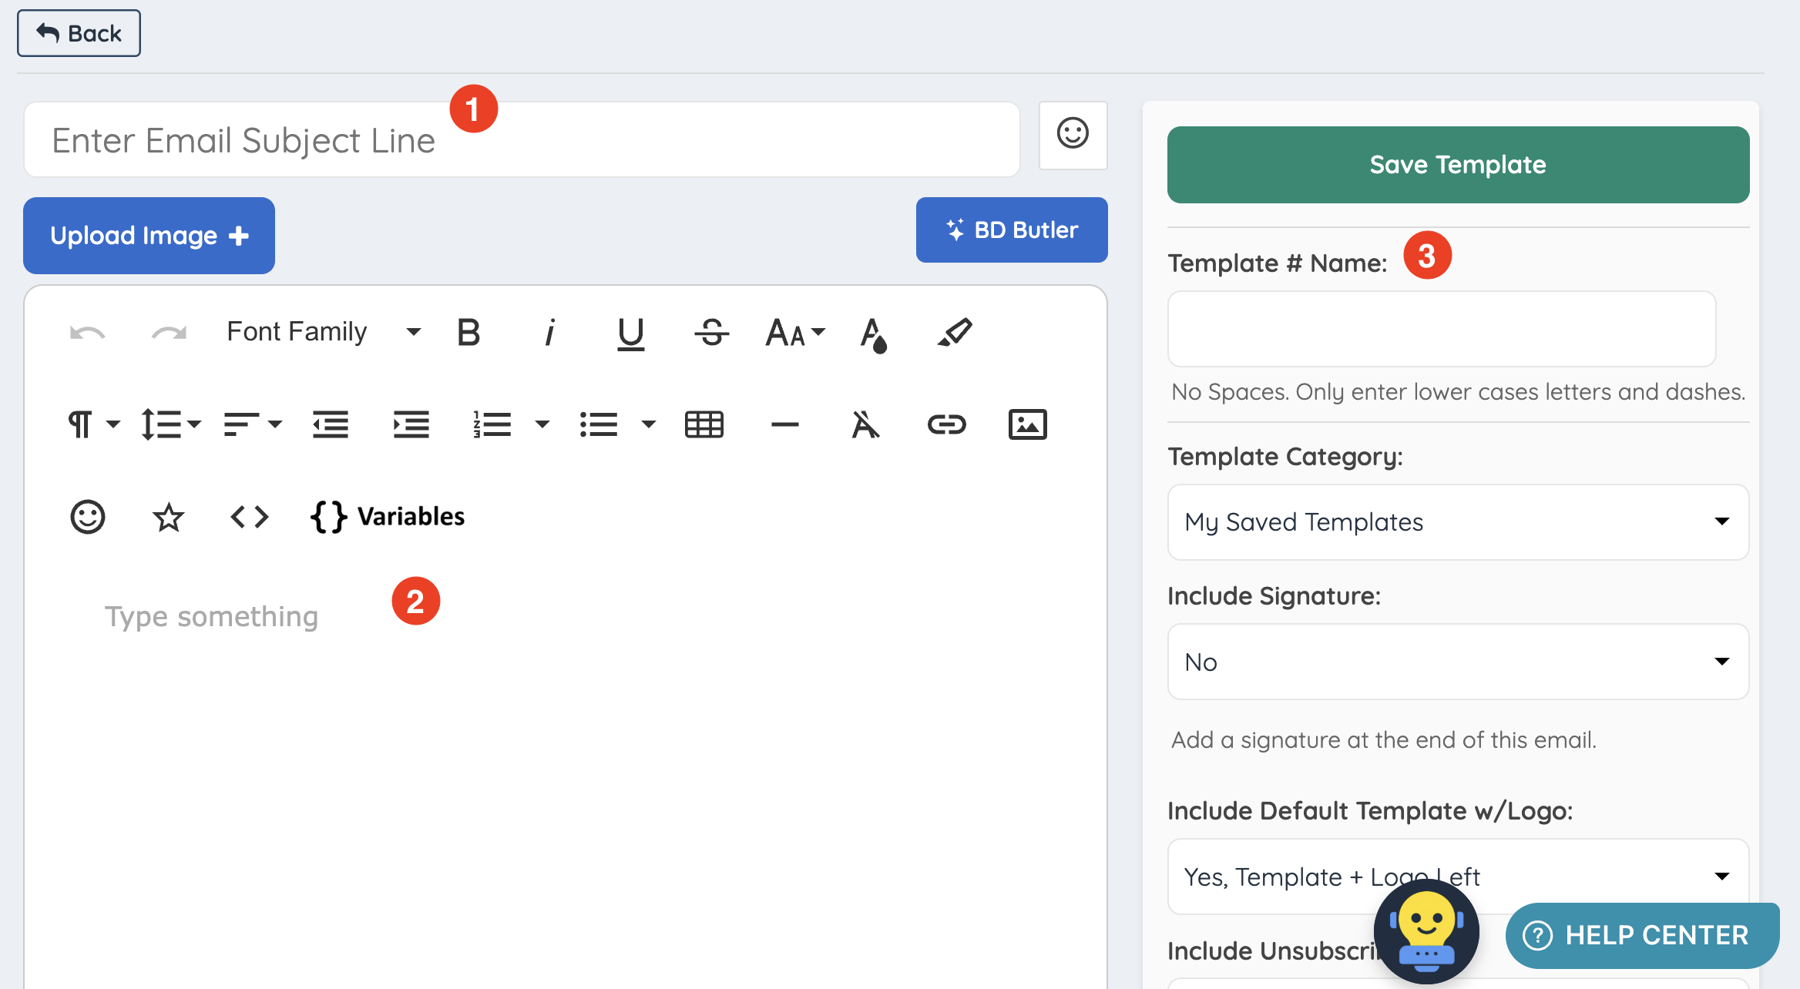Toggle underline formatting
Viewport: 1800px width, 989px height.
[x=630, y=333]
